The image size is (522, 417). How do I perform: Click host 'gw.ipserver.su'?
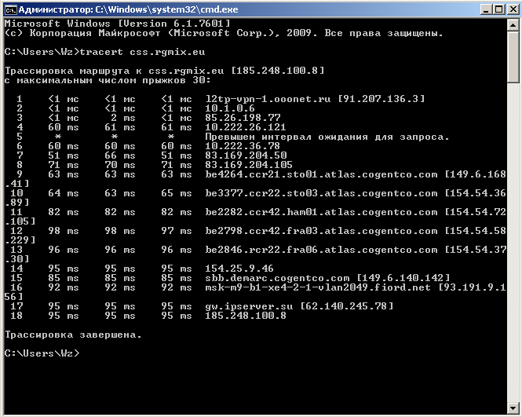pos(249,306)
